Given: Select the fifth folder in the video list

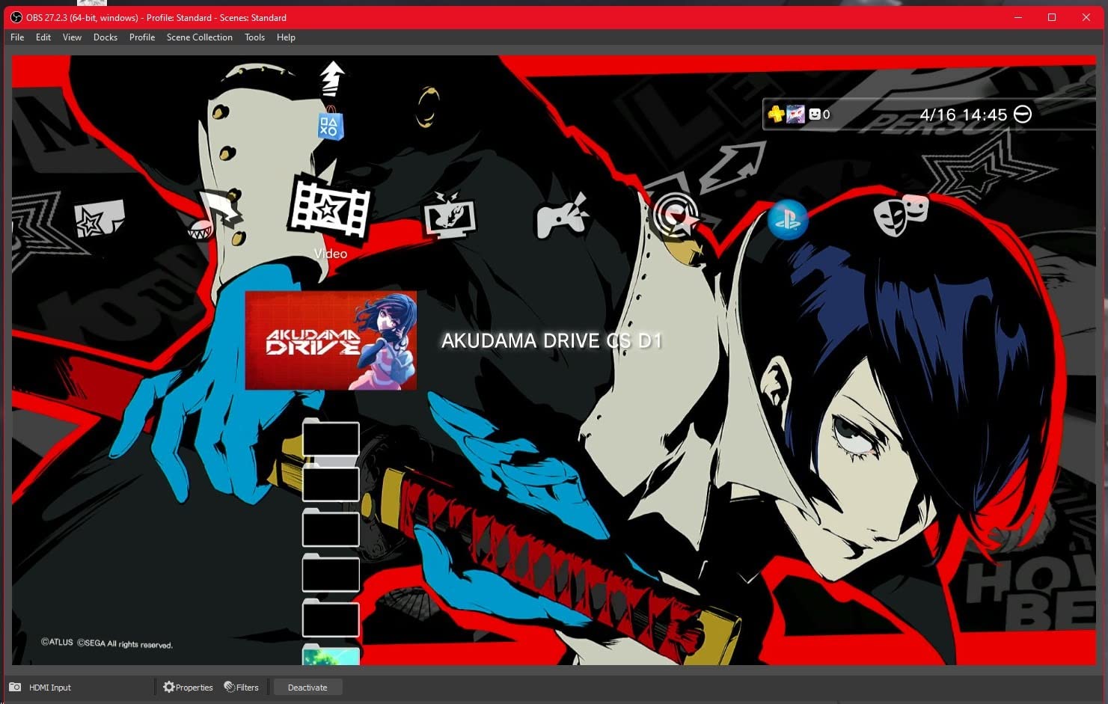Looking at the screenshot, I should 331,619.
